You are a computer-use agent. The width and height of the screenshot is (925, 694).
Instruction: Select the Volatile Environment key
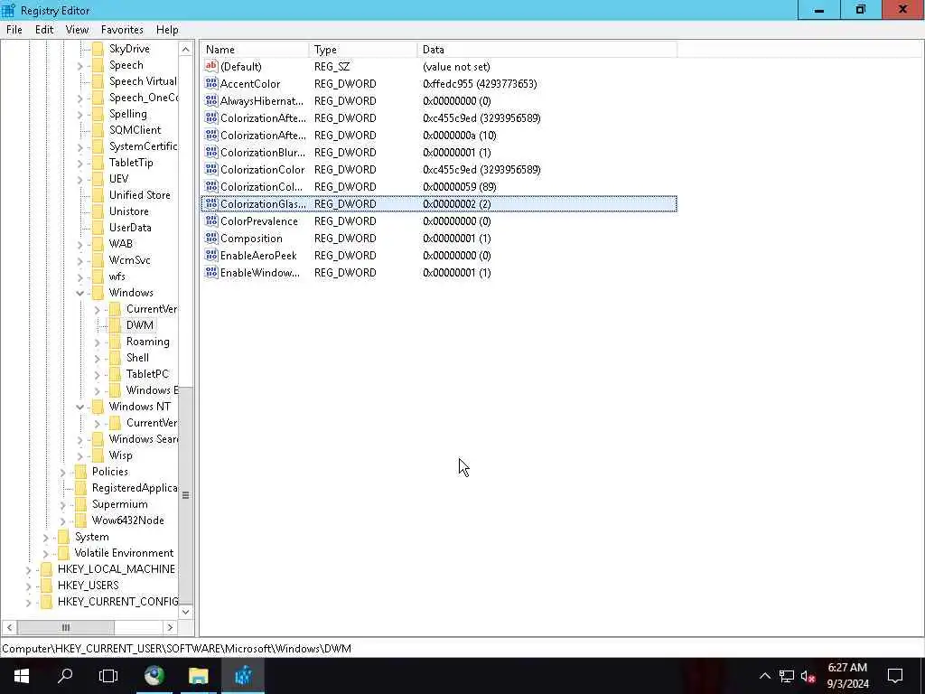[124, 553]
